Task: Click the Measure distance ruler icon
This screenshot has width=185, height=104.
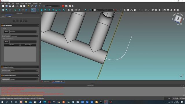Action: coord(64,10)
